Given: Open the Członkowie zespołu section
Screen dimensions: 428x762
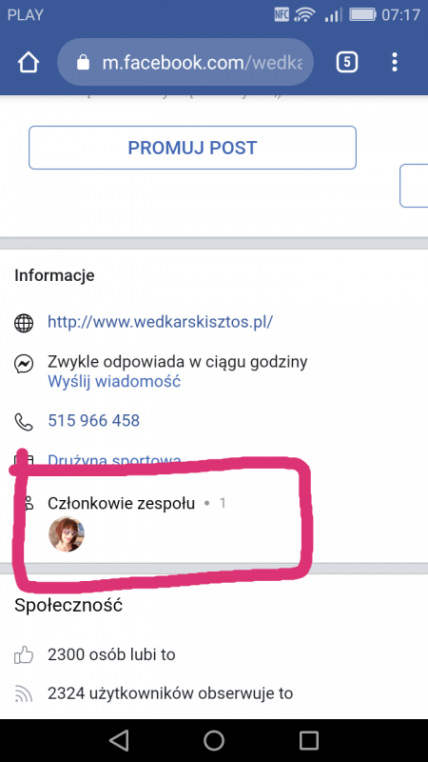Looking at the screenshot, I should coord(122,504).
